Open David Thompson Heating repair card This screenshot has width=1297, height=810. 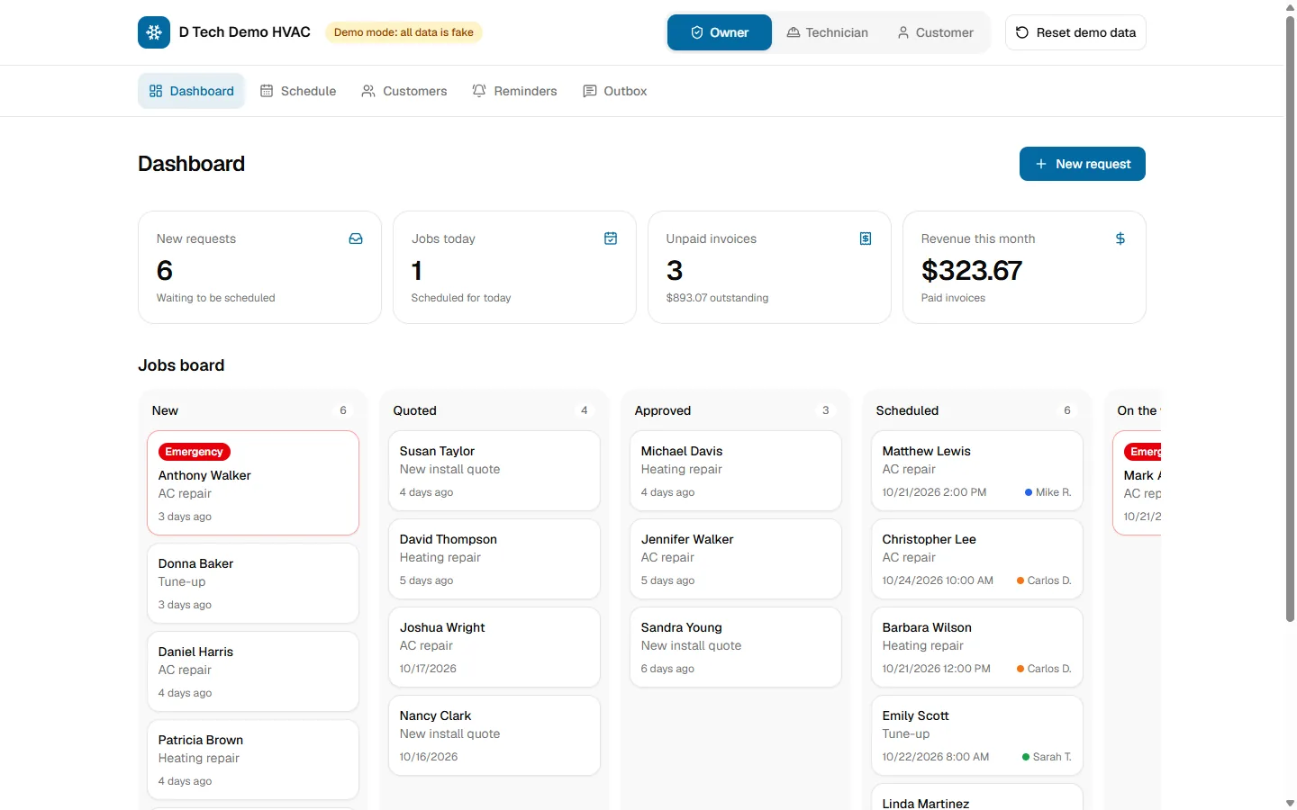(494, 559)
